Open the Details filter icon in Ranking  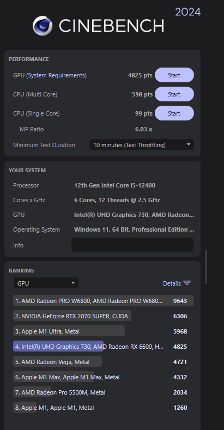[187, 283]
